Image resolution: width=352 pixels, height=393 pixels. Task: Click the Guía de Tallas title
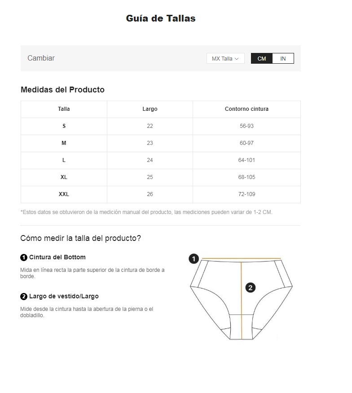(160, 18)
